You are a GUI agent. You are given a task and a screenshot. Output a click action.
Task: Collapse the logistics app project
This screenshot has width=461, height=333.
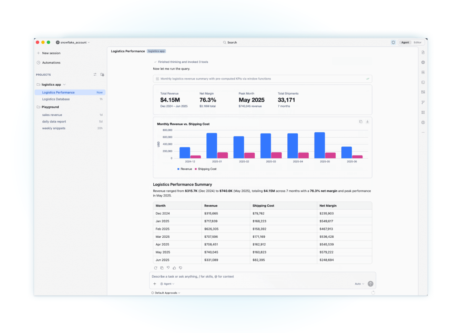click(x=51, y=84)
